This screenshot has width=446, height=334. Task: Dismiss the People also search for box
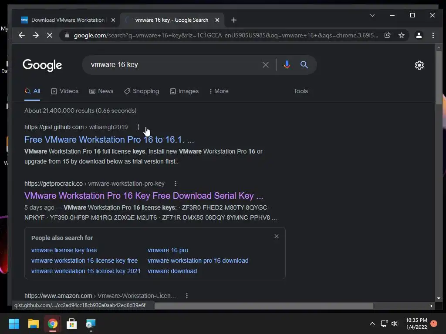pos(276,236)
